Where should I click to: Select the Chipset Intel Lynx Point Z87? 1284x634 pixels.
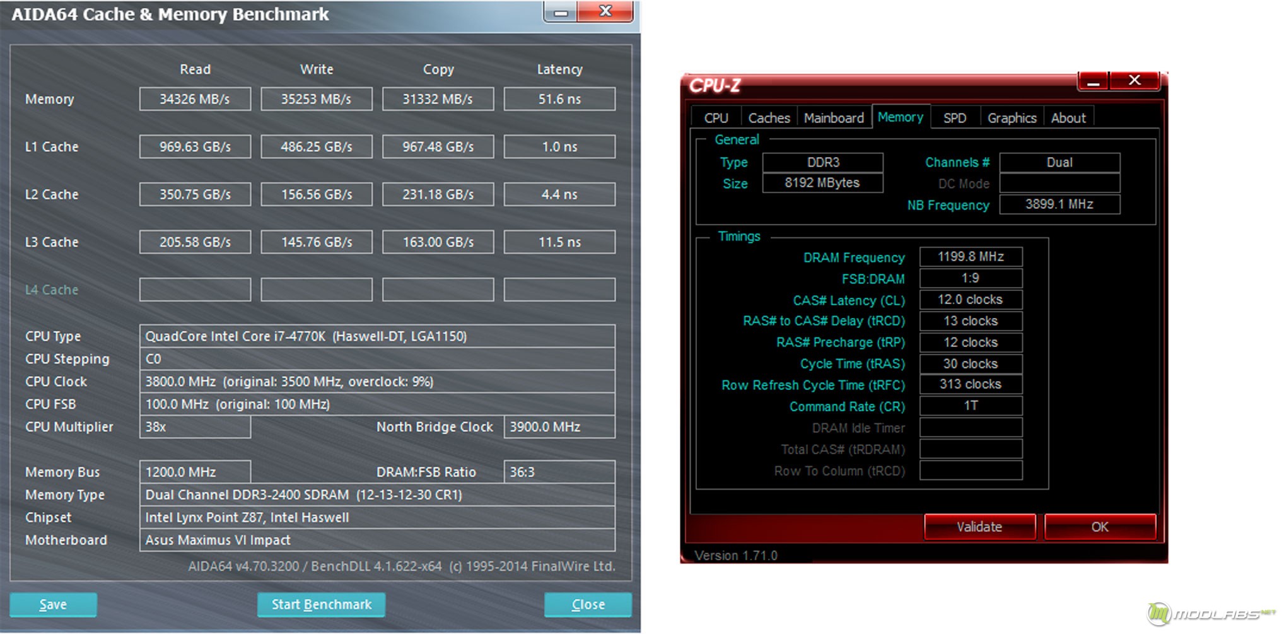pyautogui.click(x=377, y=517)
